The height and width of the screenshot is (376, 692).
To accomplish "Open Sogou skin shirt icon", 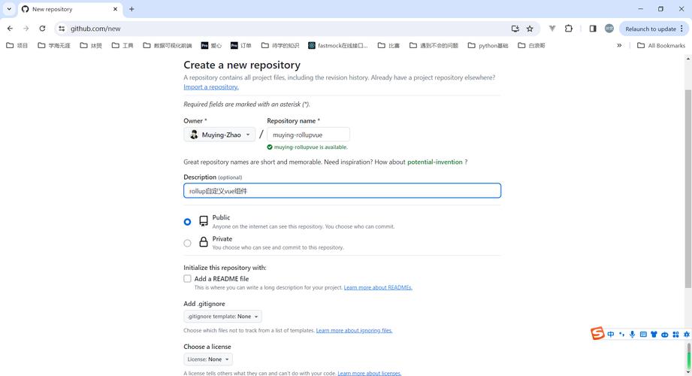I will [x=654, y=335].
